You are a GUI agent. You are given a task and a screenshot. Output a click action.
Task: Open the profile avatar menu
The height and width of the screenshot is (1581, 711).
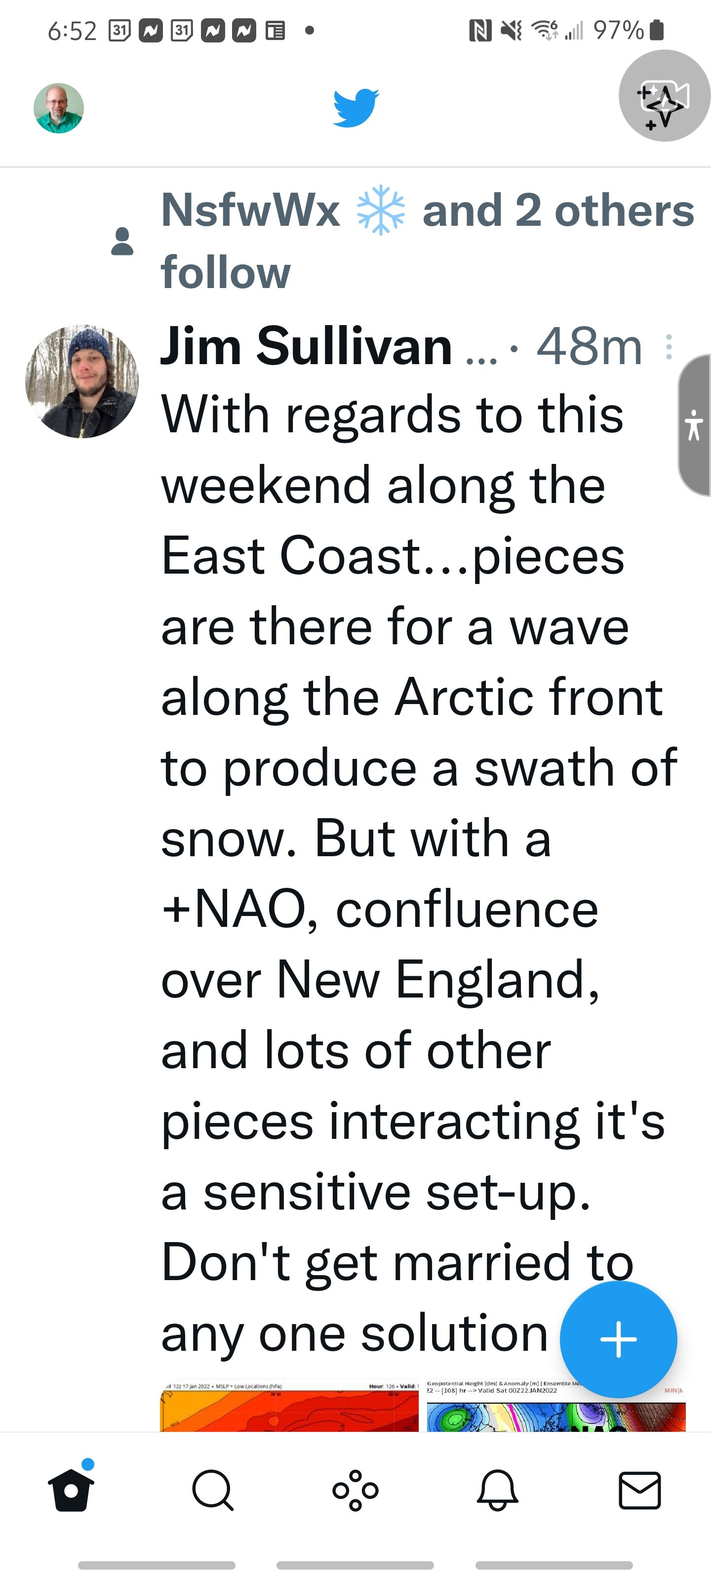point(58,108)
